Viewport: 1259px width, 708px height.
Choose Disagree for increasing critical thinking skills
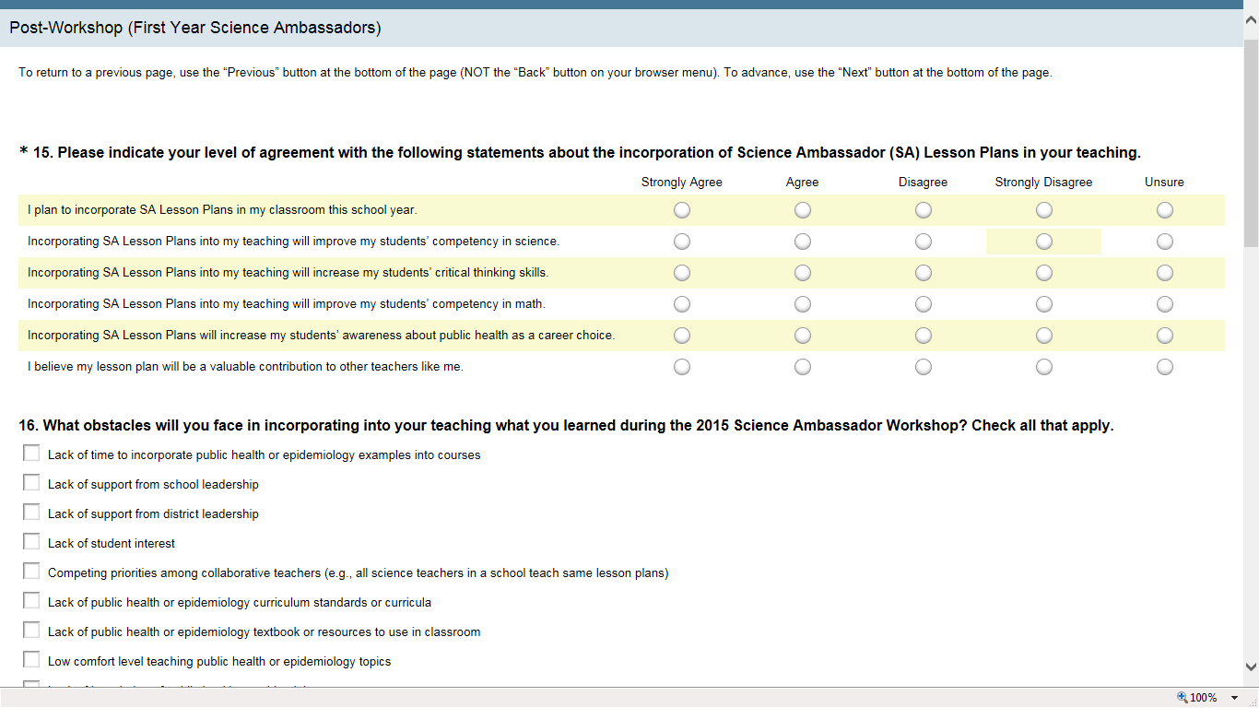924,273
